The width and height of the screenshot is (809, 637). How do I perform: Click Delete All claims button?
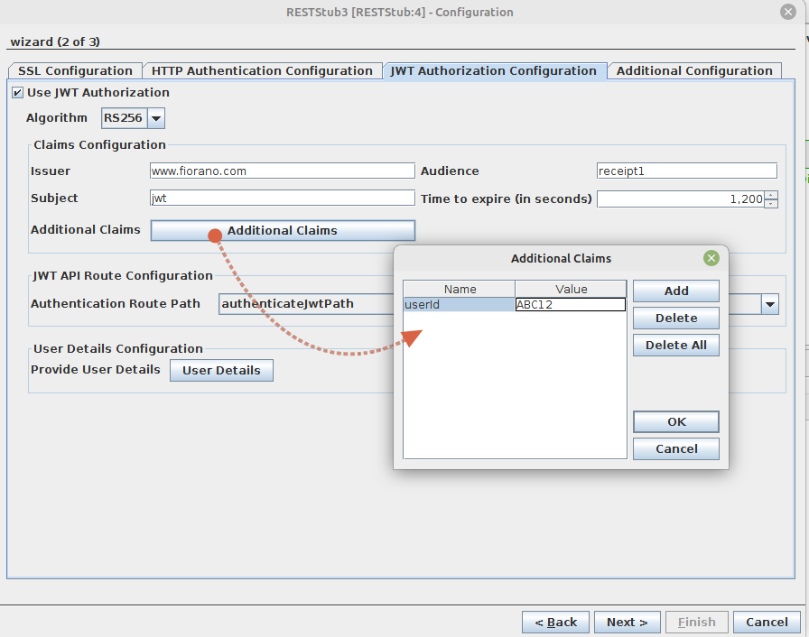tap(675, 346)
